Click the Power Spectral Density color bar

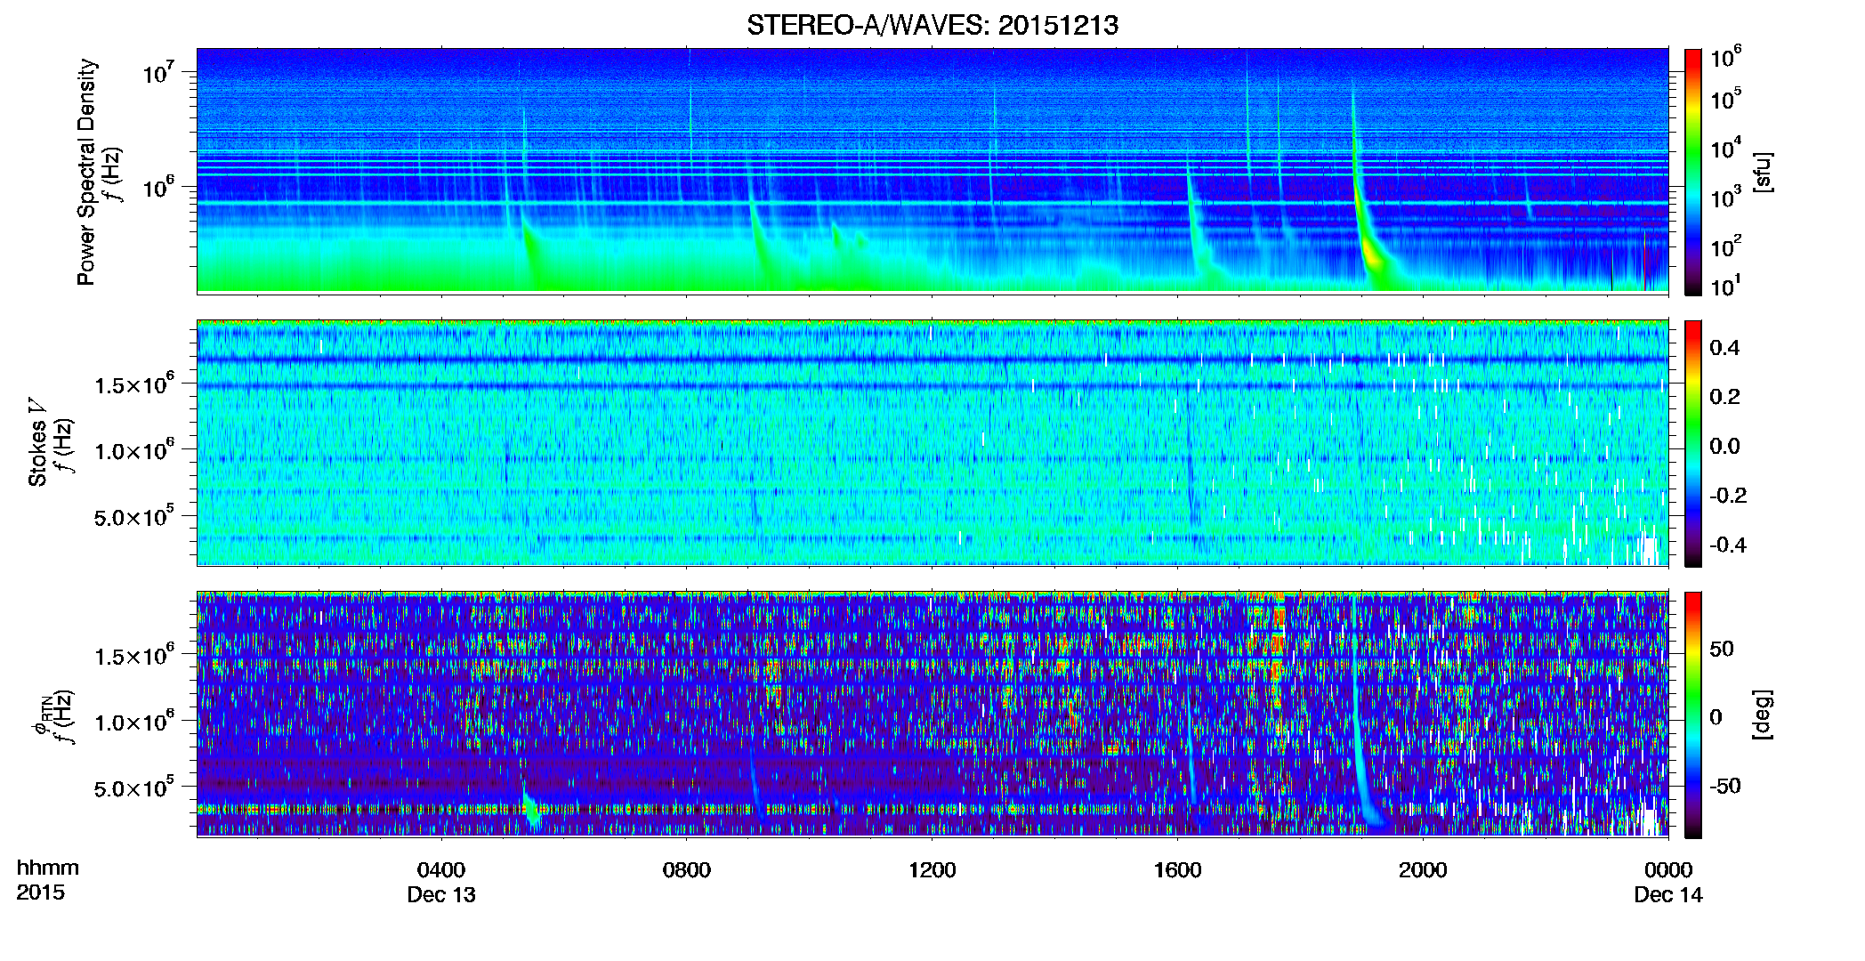tap(1693, 171)
